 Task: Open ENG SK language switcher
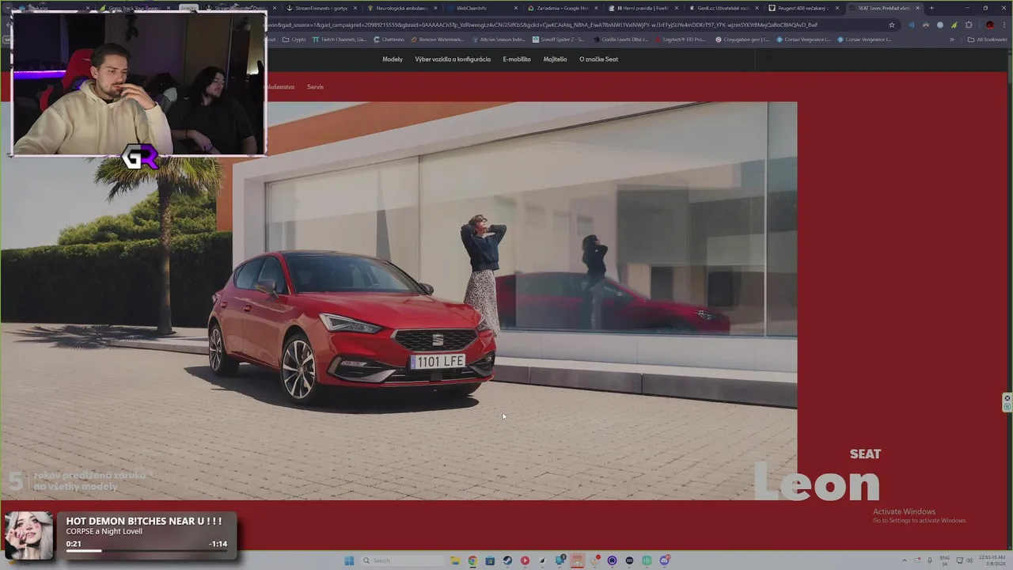[944, 560]
